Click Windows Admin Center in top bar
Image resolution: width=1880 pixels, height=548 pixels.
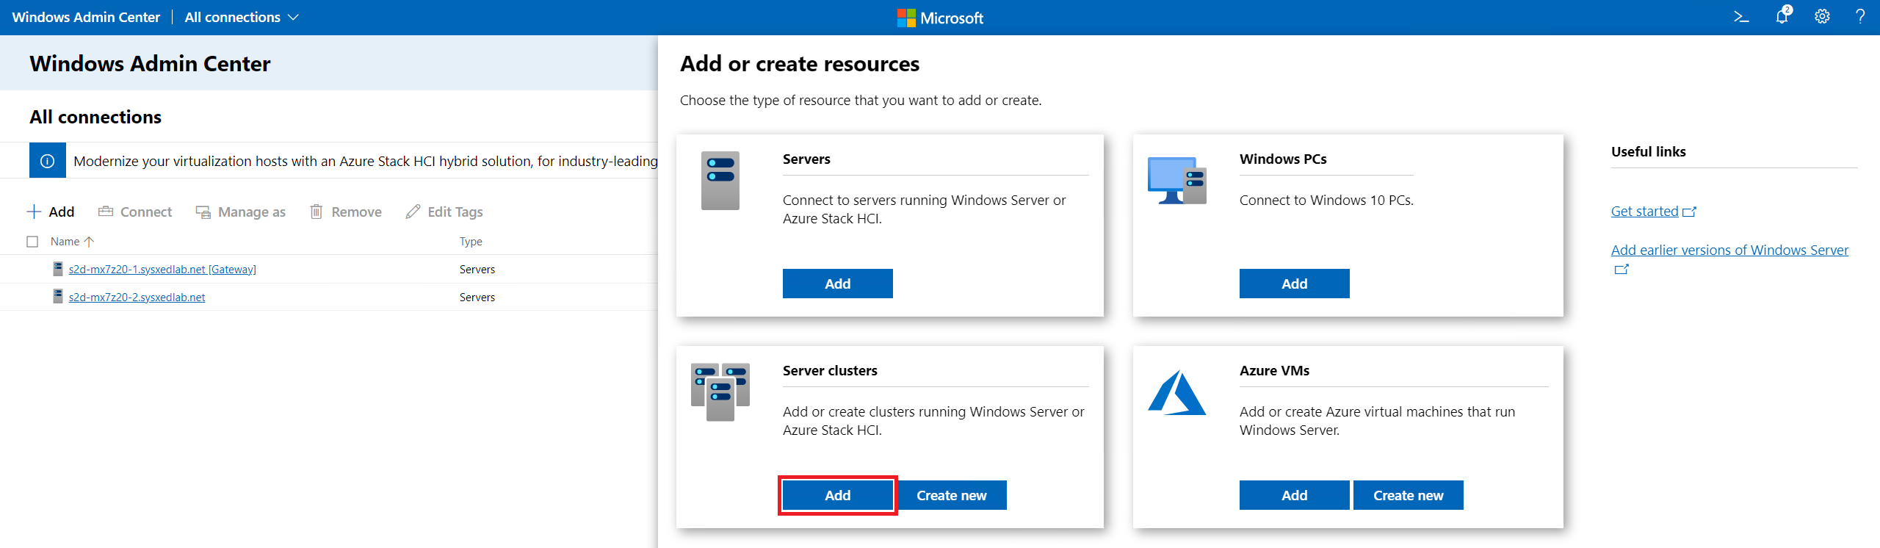pos(86,17)
